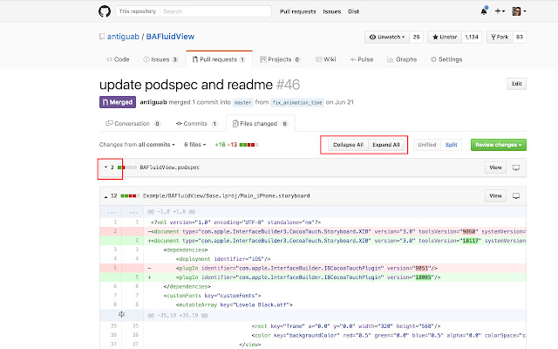Open Changes from all commits dropdown
The height and width of the screenshot is (349, 558).
(137, 145)
